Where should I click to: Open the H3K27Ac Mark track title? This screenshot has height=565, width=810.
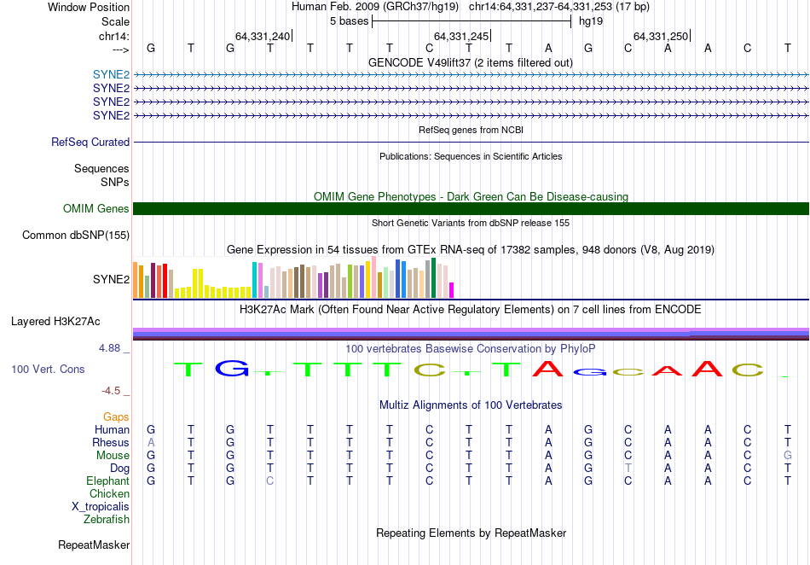[471, 309]
